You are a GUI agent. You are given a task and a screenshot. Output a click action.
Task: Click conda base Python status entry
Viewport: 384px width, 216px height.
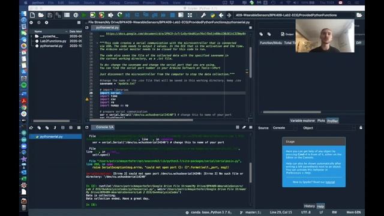(208, 212)
